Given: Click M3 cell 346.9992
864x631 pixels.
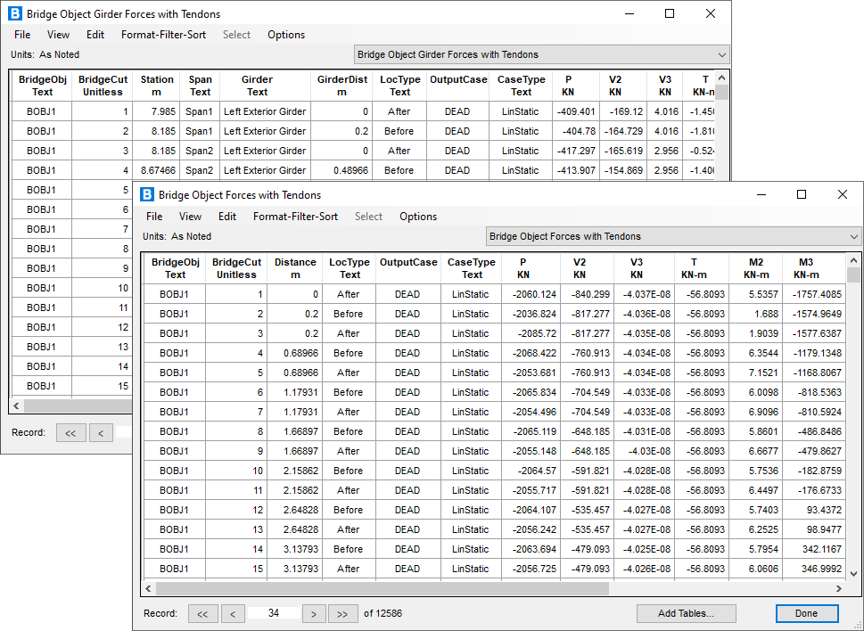Looking at the screenshot, I should pos(814,569).
